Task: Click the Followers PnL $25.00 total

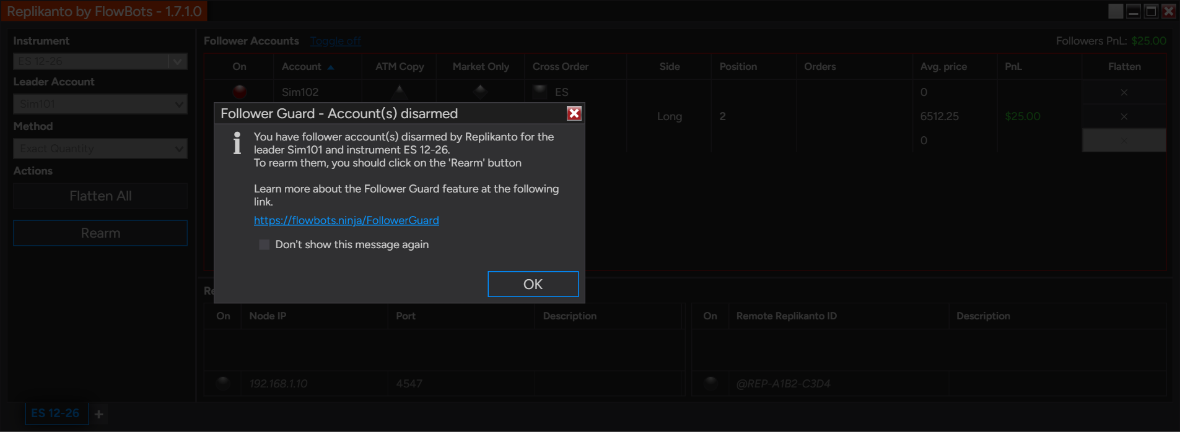Action: point(1148,41)
